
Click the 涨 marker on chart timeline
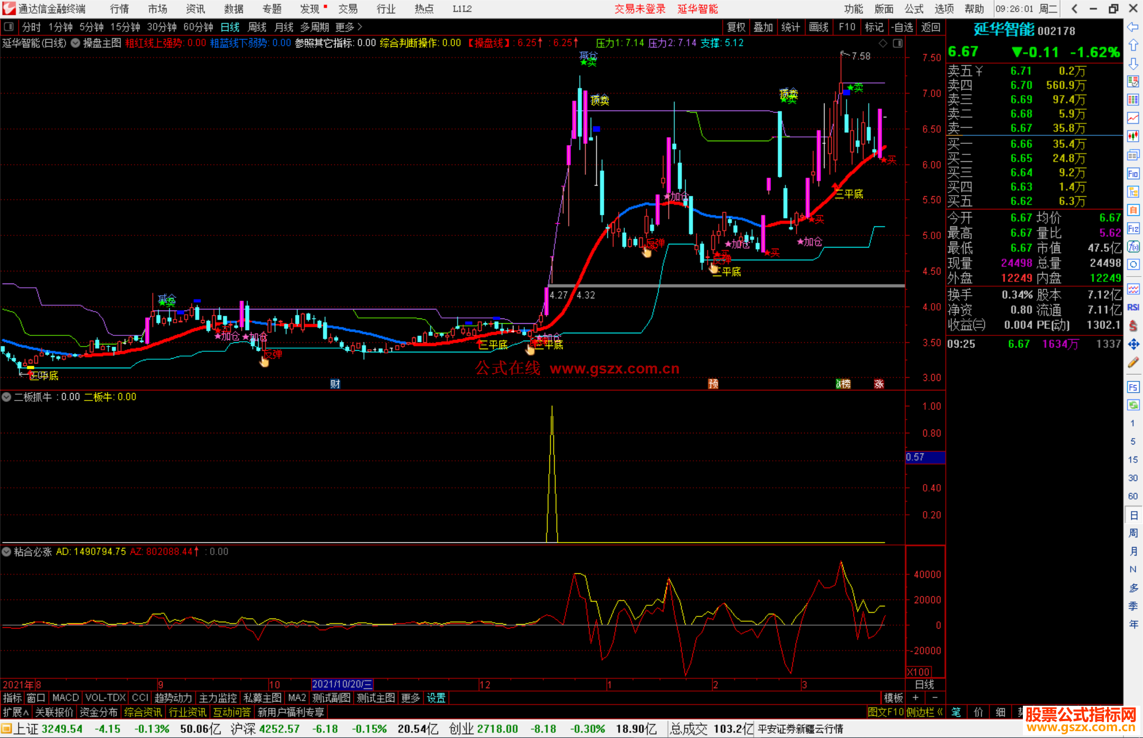(x=879, y=384)
